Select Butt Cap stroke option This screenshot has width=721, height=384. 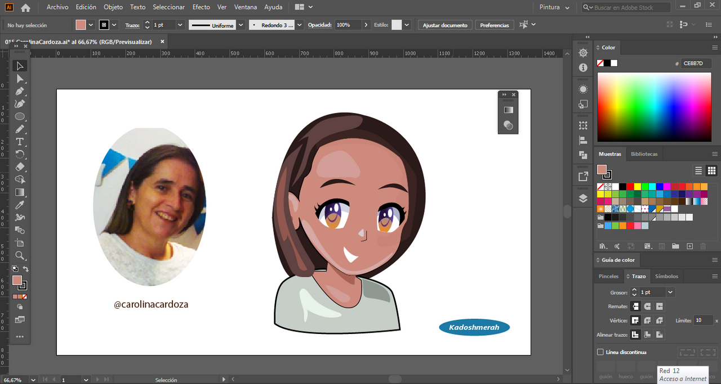[x=635, y=306]
